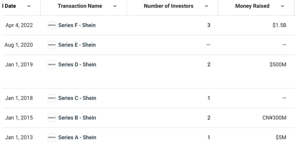Click Shein logo icon beside Series A
Image resolution: width=295 pixels, height=144 pixels.
[51, 137]
